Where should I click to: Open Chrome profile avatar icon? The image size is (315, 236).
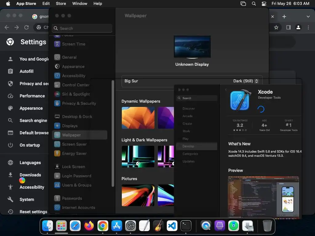tap(298, 27)
